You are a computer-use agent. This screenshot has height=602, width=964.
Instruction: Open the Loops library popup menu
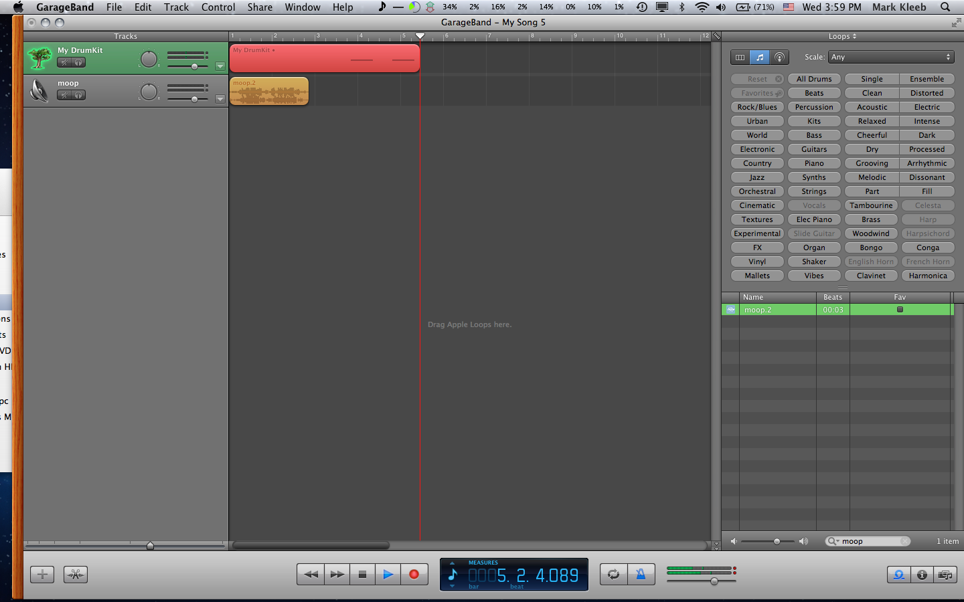coord(842,36)
